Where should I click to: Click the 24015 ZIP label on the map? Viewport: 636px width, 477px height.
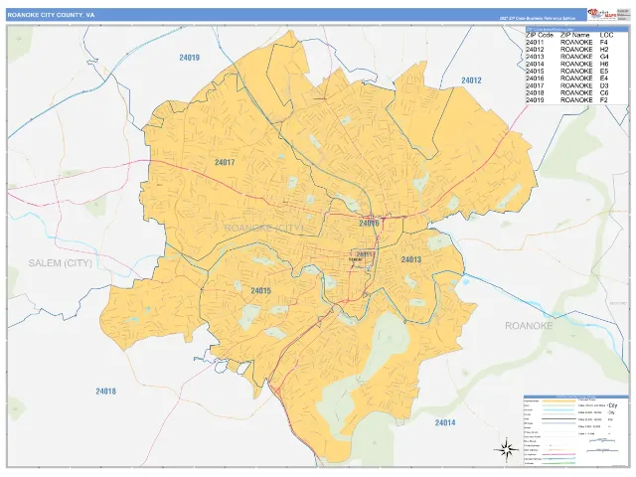coord(260,291)
